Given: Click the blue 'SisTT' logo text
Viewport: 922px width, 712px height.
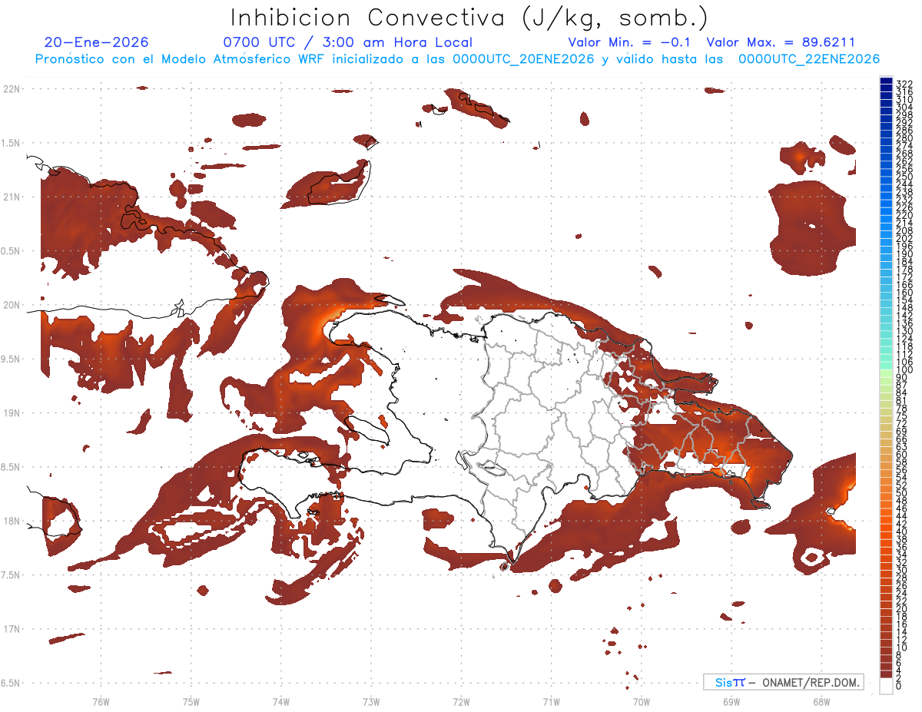Looking at the screenshot, I should tap(730, 682).
